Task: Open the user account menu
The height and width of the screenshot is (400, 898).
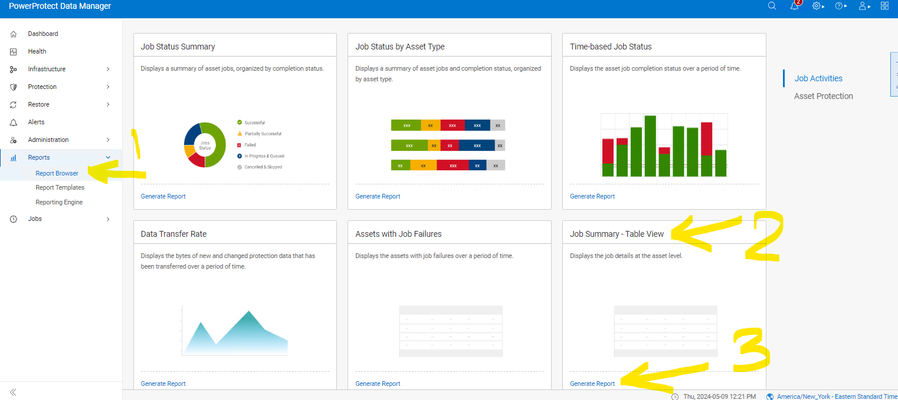Action: pyautogui.click(x=863, y=6)
